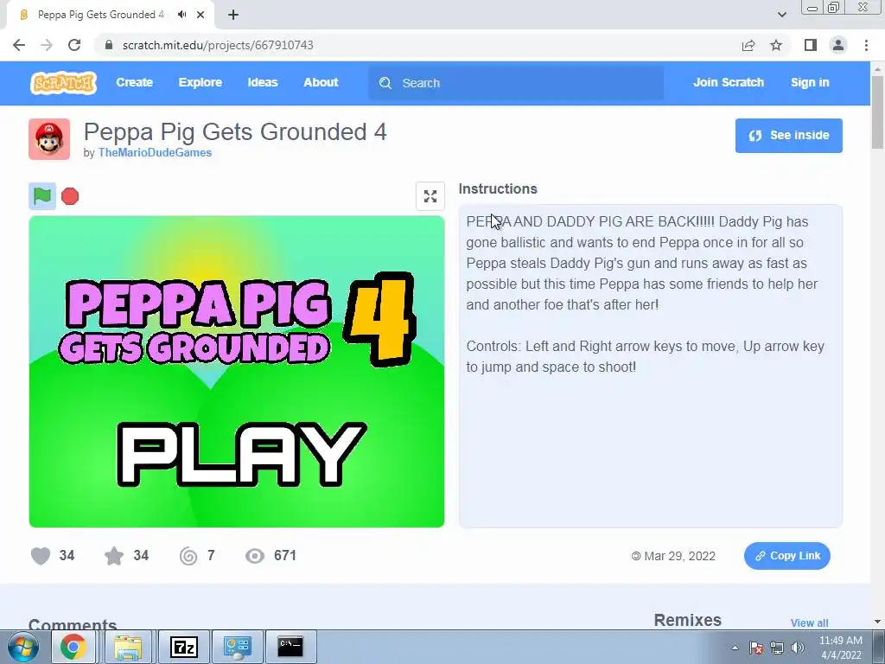Click the red stop sign button
The height and width of the screenshot is (664, 885).
pyautogui.click(x=70, y=196)
